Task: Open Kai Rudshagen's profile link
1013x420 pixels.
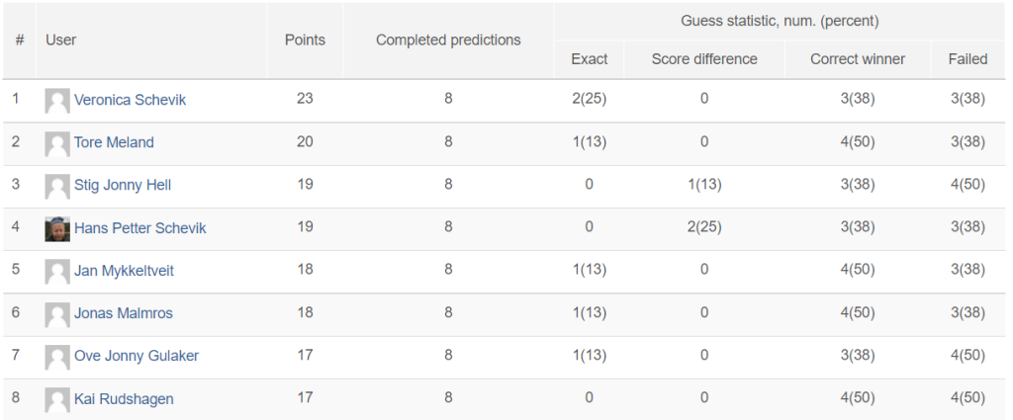Action: [124, 398]
